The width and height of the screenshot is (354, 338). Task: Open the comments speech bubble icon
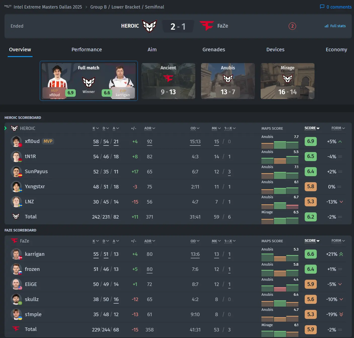[322, 7]
